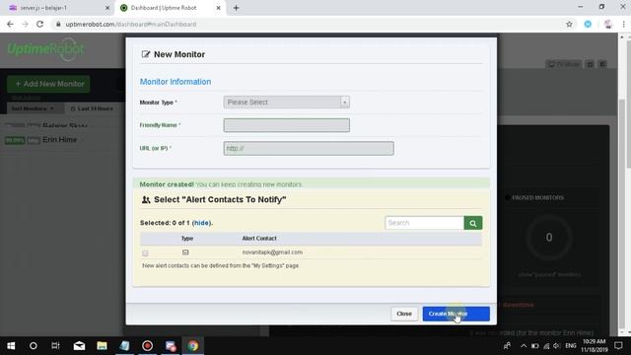The width and height of the screenshot is (631, 355).
Task: Click the green search magnifier button
Action: (x=473, y=223)
